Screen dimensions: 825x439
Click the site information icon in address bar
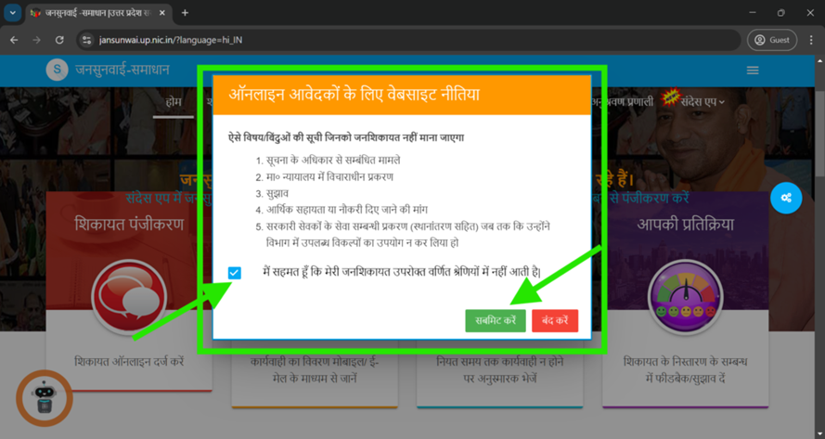pos(87,41)
